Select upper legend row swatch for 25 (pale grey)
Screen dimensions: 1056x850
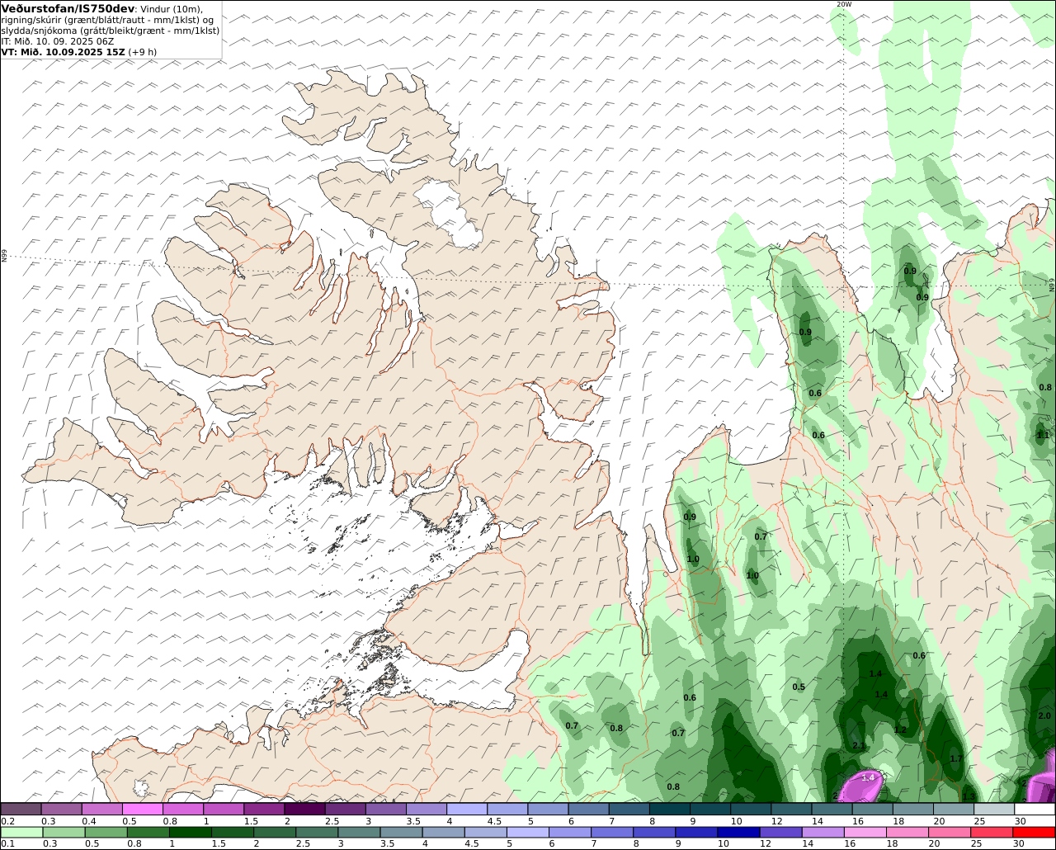coord(995,810)
